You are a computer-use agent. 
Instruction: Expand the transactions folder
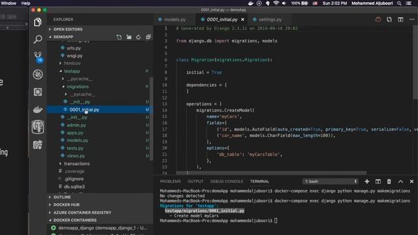coord(77,164)
